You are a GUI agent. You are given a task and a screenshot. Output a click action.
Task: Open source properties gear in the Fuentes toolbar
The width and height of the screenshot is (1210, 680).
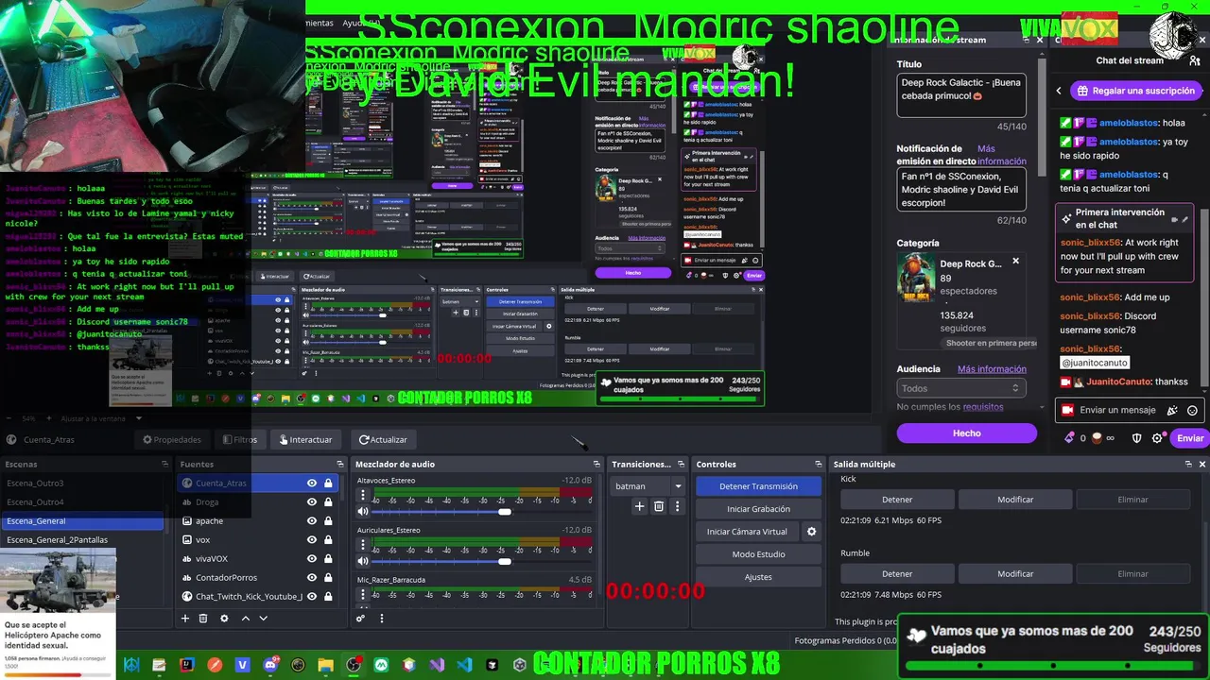click(224, 618)
